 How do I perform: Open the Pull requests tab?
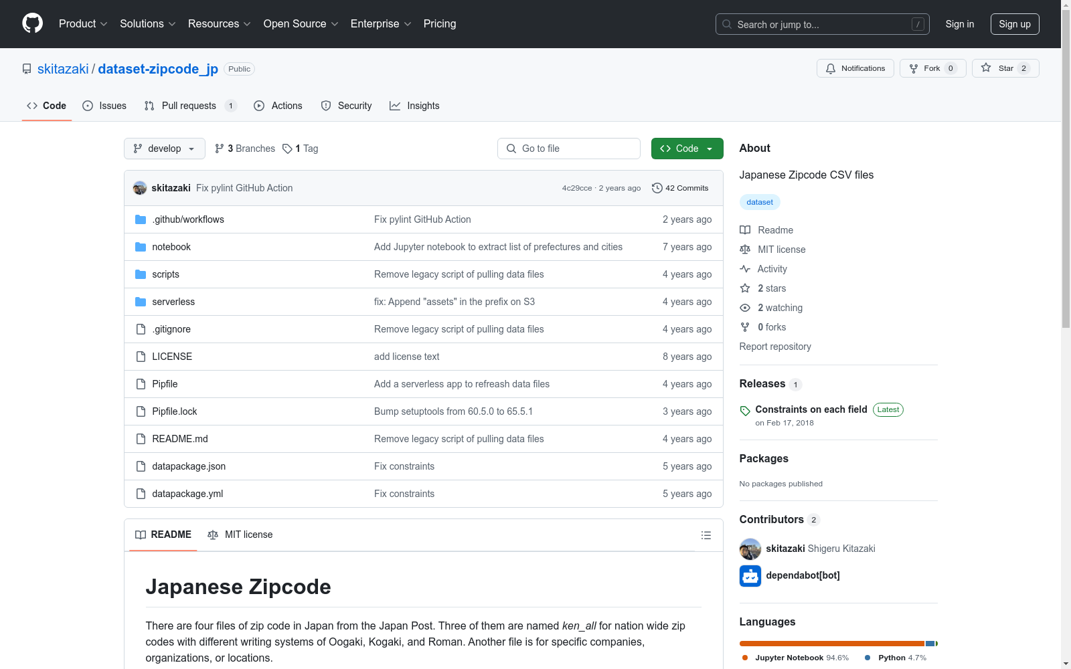point(191,106)
